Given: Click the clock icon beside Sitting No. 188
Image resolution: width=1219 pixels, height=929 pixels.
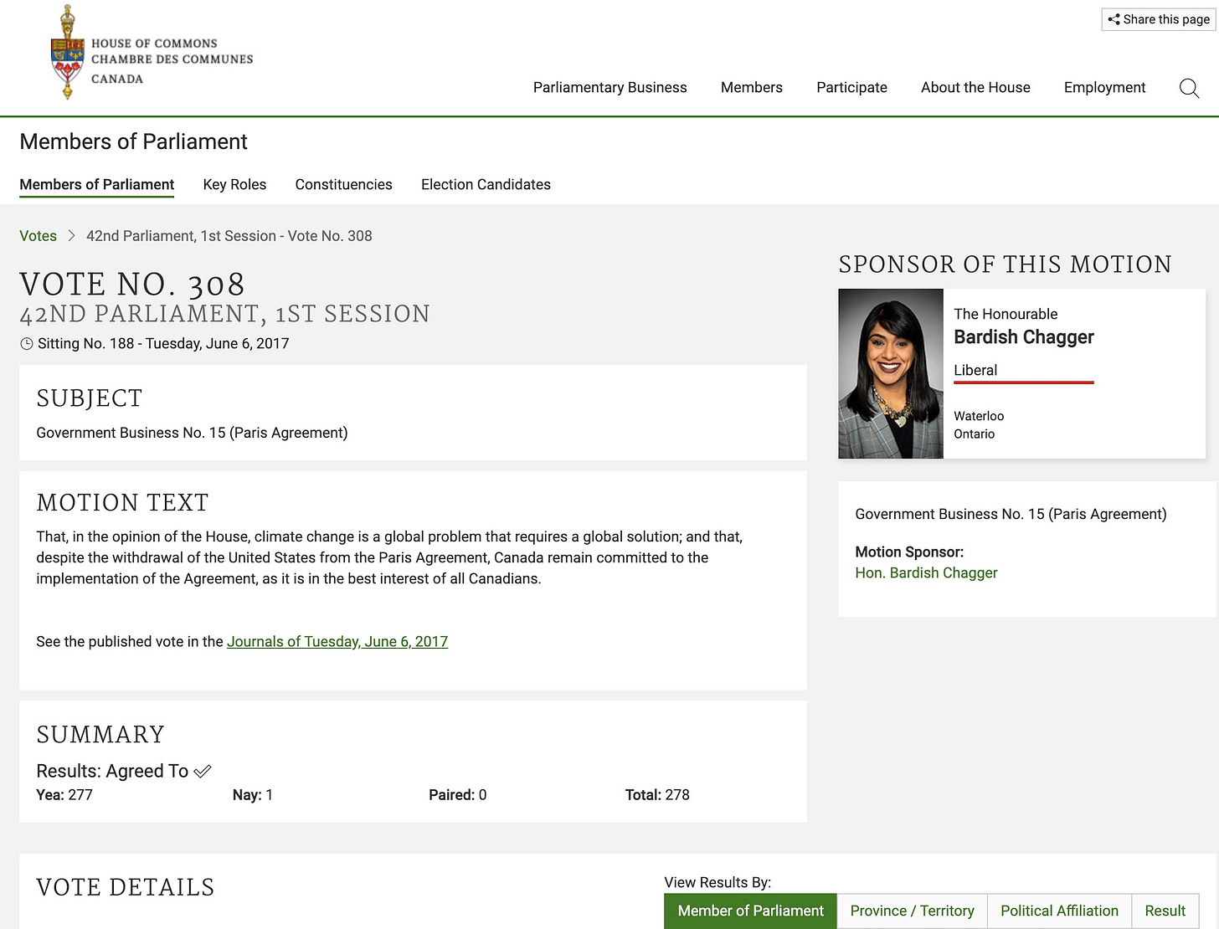Looking at the screenshot, I should pyautogui.click(x=27, y=344).
